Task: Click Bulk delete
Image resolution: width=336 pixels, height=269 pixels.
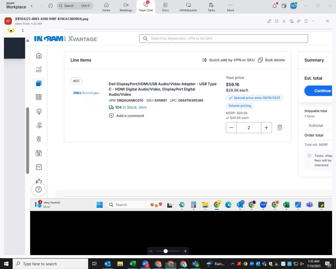Action: click(271, 60)
